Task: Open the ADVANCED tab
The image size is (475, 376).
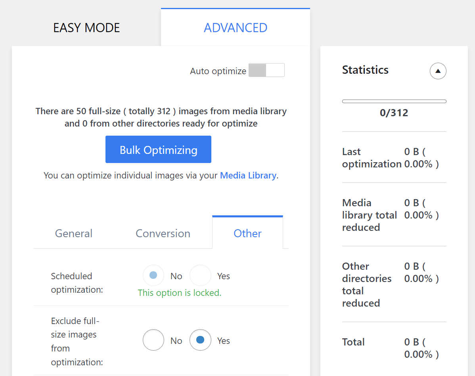Action: click(x=235, y=28)
